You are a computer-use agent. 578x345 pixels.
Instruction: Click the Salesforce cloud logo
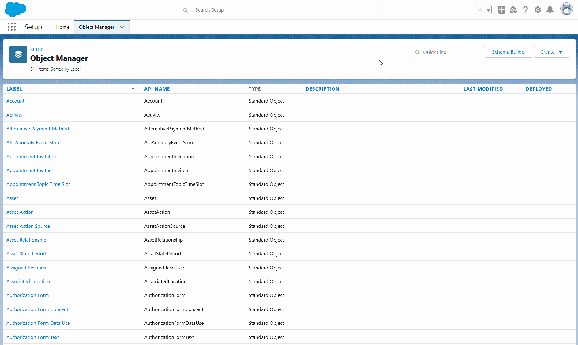pyautogui.click(x=15, y=9)
